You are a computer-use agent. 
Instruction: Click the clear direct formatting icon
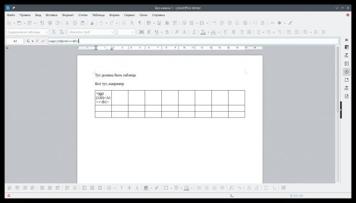point(194,32)
